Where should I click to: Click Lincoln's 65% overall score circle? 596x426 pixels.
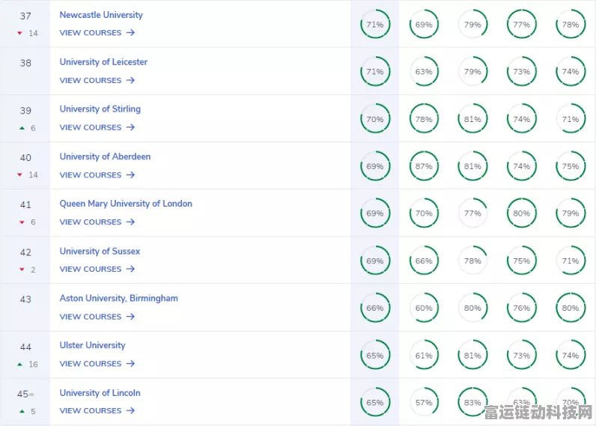click(x=375, y=403)
